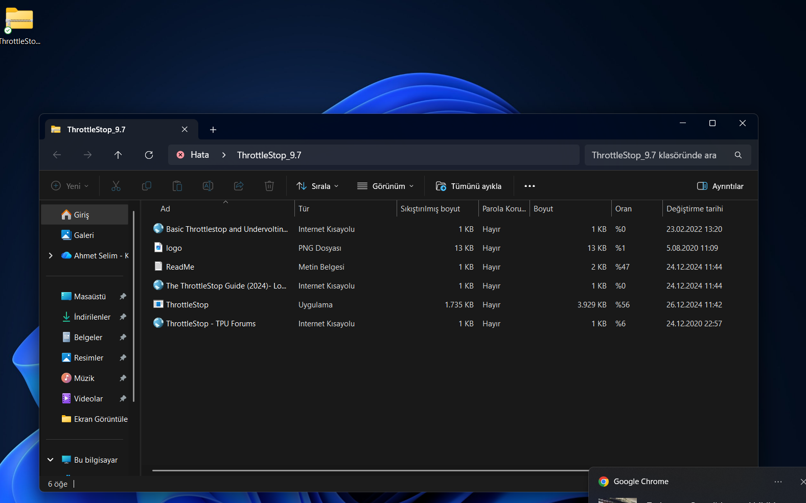This screenshot has width=806, height=503.
Task: Select ThrottleStop - TPU Forums shortcut icon
Action: point(158,323)
